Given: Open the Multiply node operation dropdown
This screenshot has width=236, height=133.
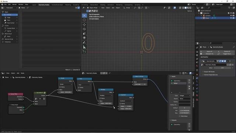Looking at the screenshot, I should (x=106, y=95).
